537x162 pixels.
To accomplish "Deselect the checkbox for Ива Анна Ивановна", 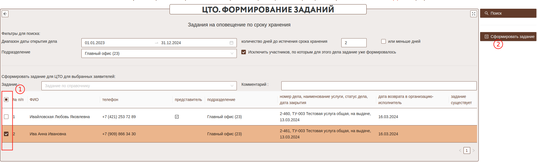I will tap(6, 134).
